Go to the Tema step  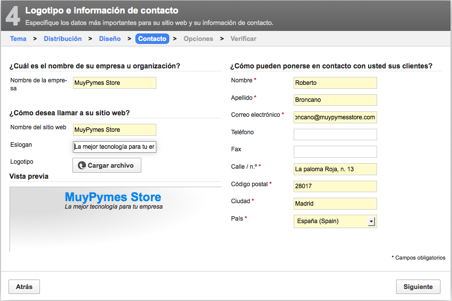click(18, 38)
